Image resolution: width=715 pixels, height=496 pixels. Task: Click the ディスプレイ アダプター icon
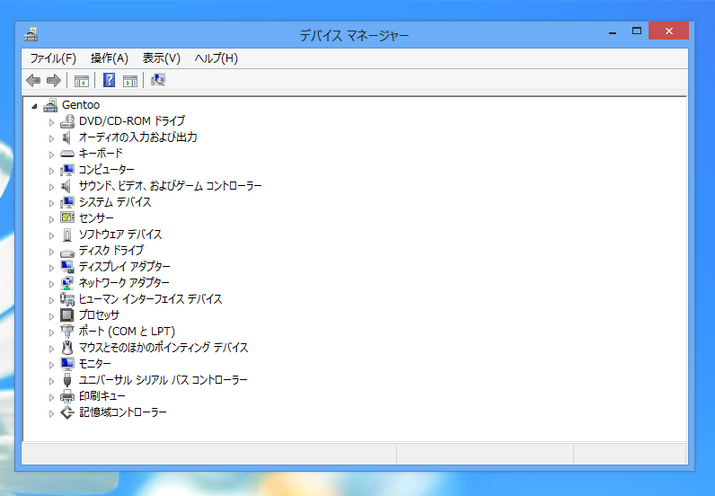click(67, 267)
